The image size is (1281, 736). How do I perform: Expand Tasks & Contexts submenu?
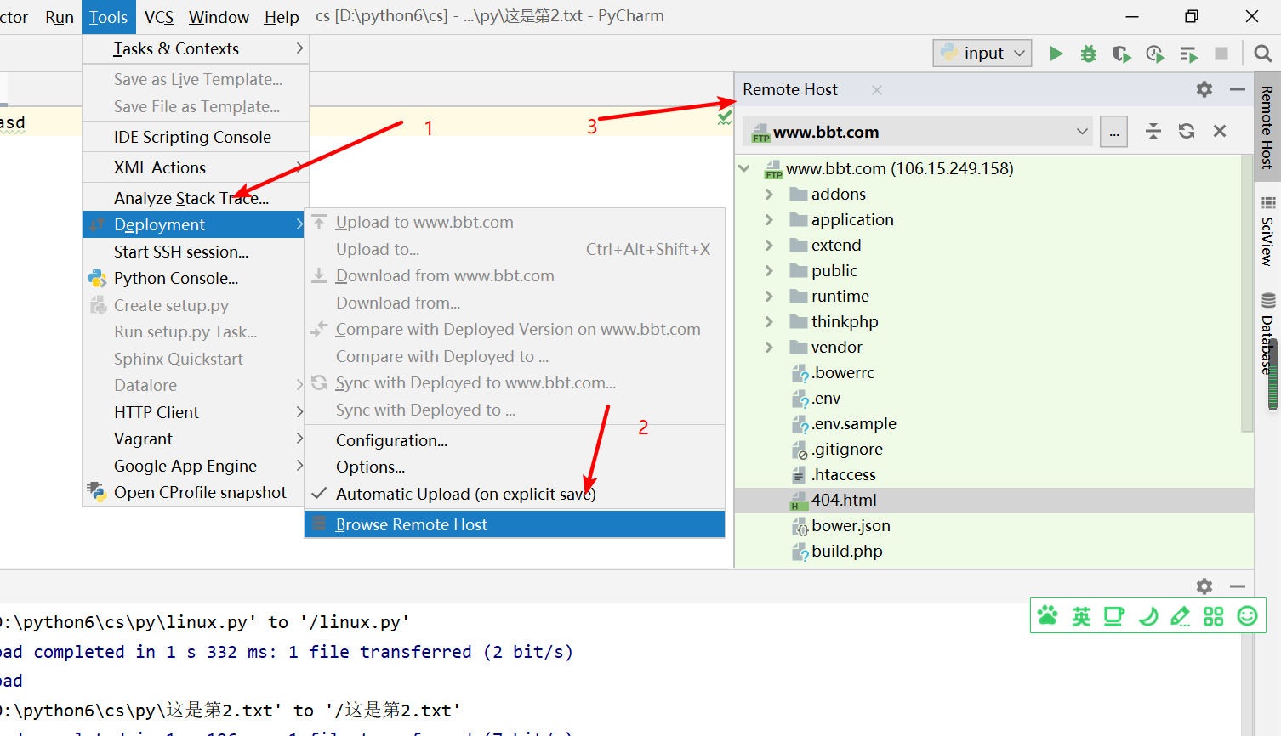tap(195, 48)
